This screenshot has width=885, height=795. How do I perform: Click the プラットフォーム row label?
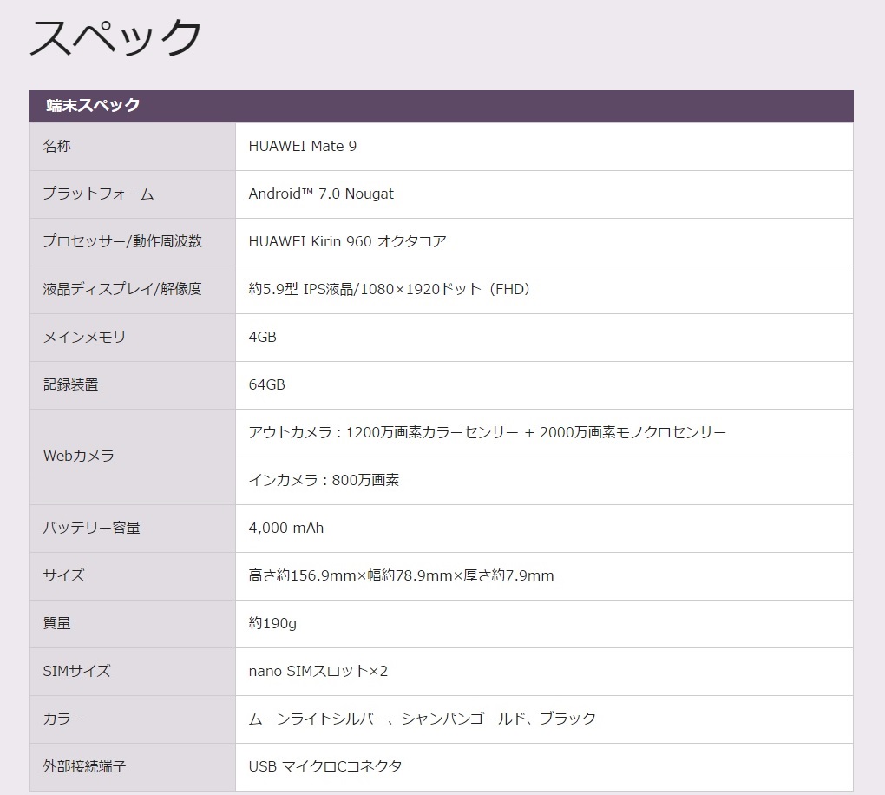click(98, 194)
